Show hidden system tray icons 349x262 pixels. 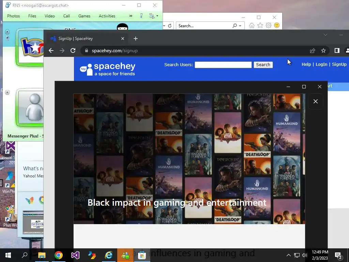point(288,255)
